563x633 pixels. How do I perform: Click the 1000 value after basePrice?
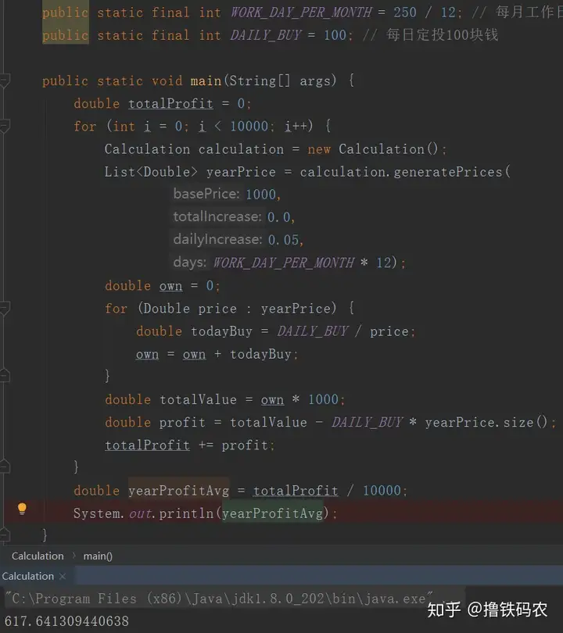click(260, 195)
